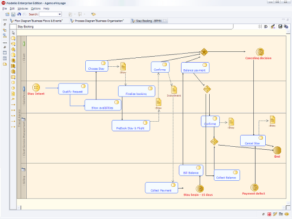Click the Stay Intent start event

36,87
